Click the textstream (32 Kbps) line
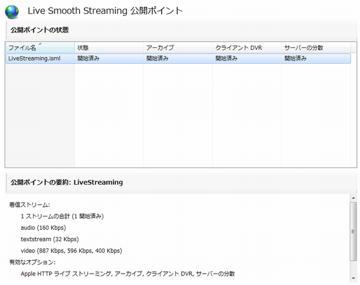This screenshot has width=360, height=285. click(x=50, y=239)
